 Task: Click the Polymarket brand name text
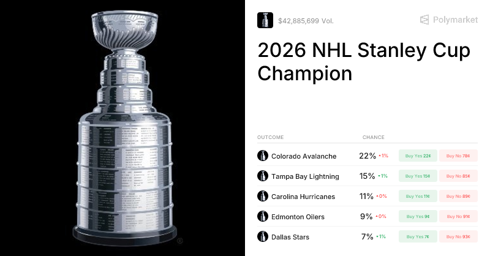tap(455, 20)
